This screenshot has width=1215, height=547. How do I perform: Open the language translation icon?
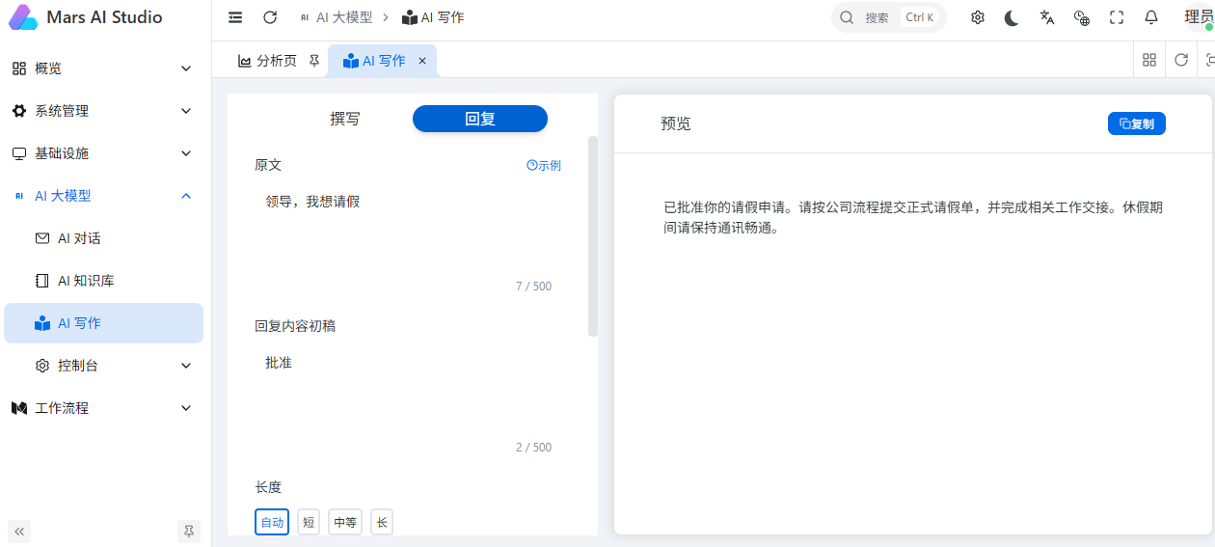point(1047,17)
